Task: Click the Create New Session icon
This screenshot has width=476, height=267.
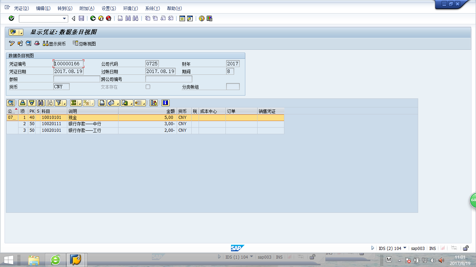Action: point(182,18)
